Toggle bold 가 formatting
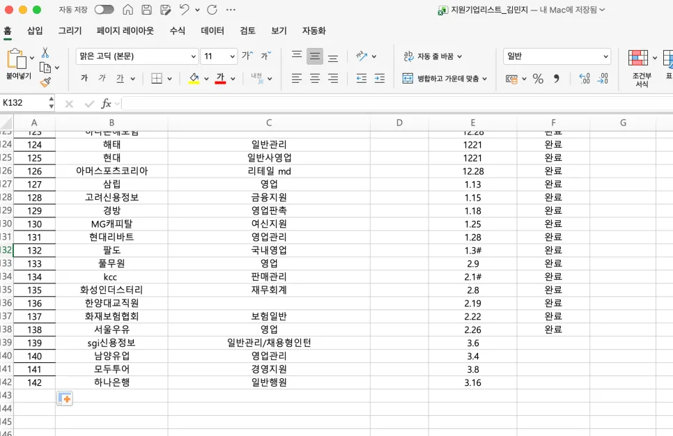This screenshot has height=436, width=673. (84, 78)
